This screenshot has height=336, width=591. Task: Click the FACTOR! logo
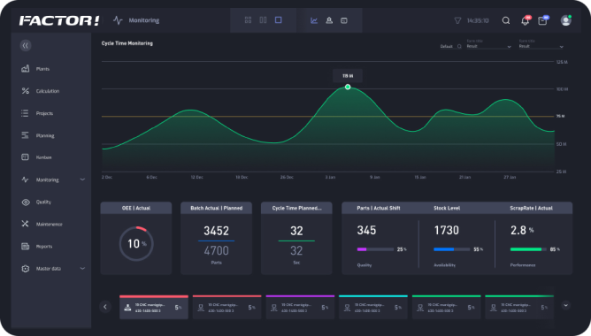[x=59, y=20]
